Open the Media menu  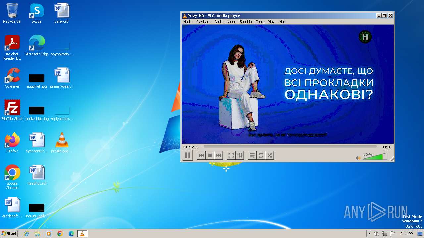188,22
